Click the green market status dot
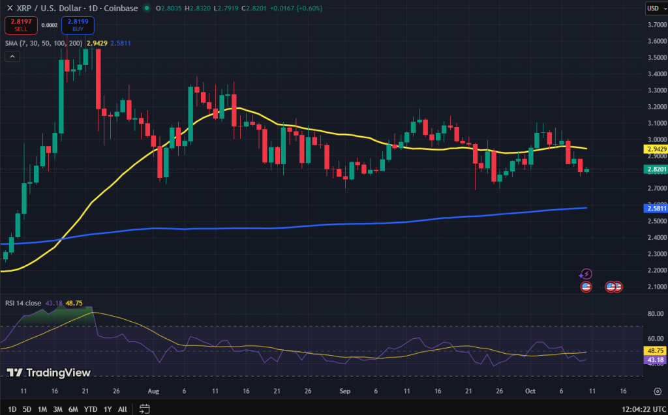This screenshot has width=668, height=415. [147, 8]
